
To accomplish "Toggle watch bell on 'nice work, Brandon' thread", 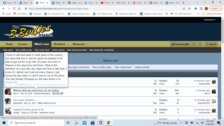I will tap(156, 100).
